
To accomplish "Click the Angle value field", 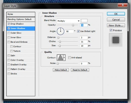I will [x=69, y=31].
